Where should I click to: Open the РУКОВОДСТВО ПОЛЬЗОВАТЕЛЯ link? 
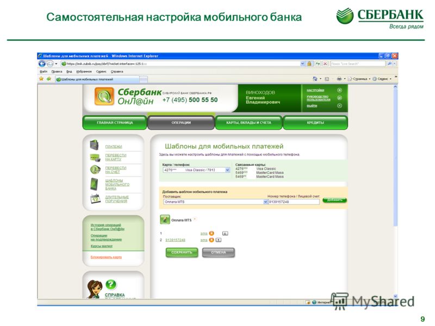point(318,98)
